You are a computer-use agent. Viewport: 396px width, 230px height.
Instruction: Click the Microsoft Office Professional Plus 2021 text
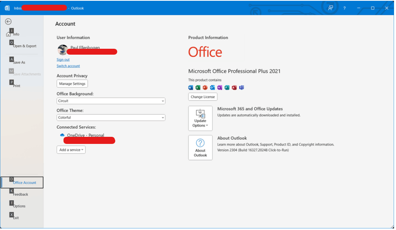coord(235,71)
